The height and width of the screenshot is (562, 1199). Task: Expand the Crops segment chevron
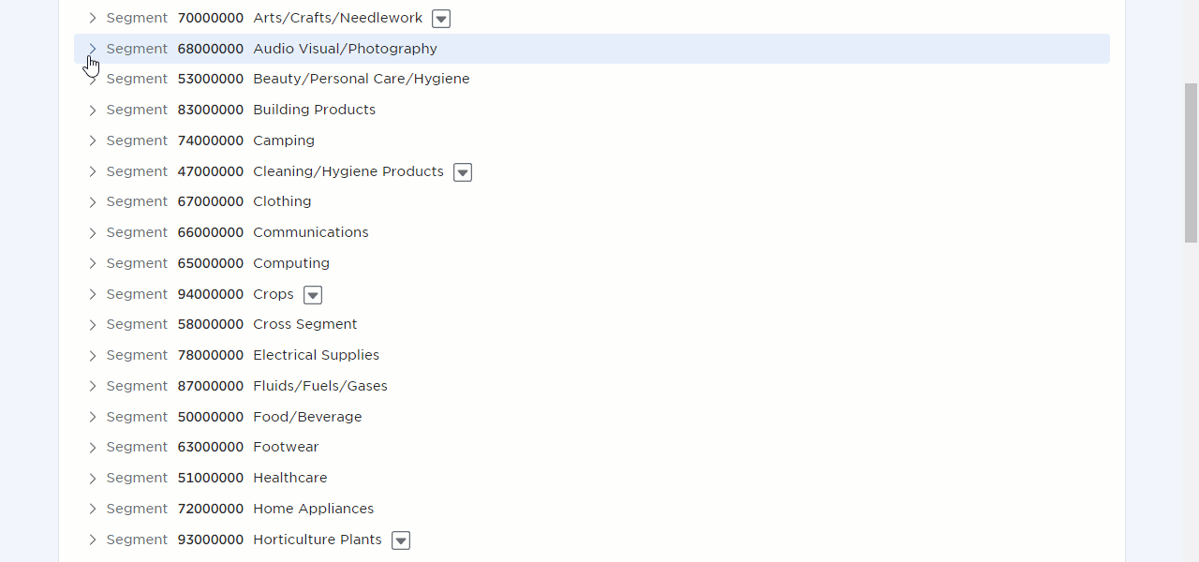[x=92, y=294]
